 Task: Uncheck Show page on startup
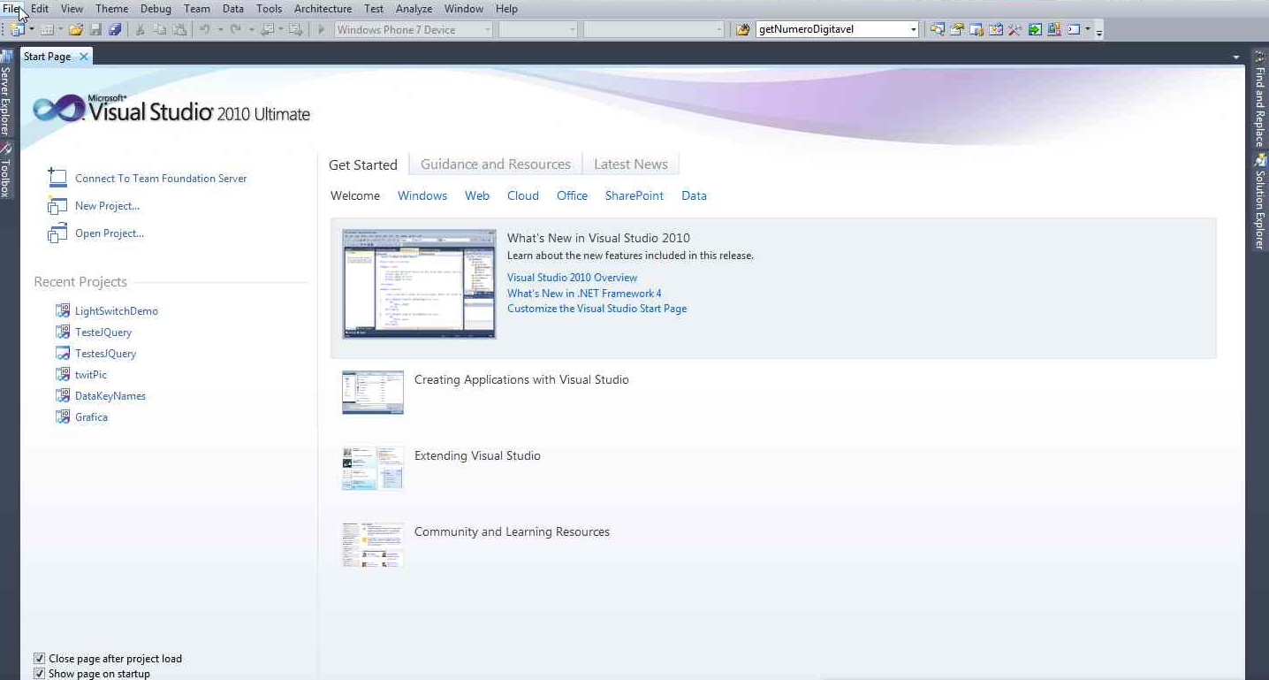pyautogui.click(x=39, y=674)
